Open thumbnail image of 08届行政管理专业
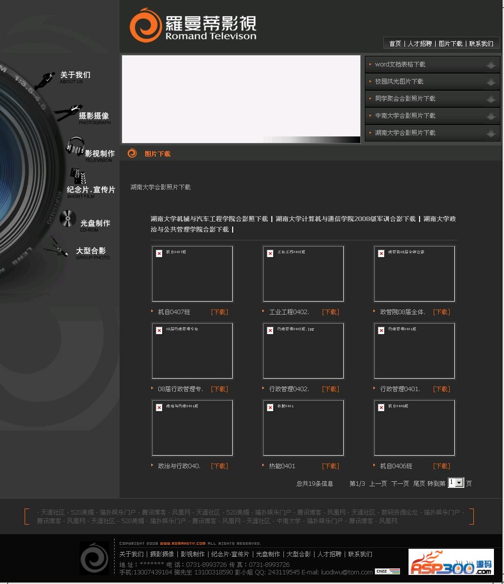This screenshot has height=584, width=504. (192, 351)
